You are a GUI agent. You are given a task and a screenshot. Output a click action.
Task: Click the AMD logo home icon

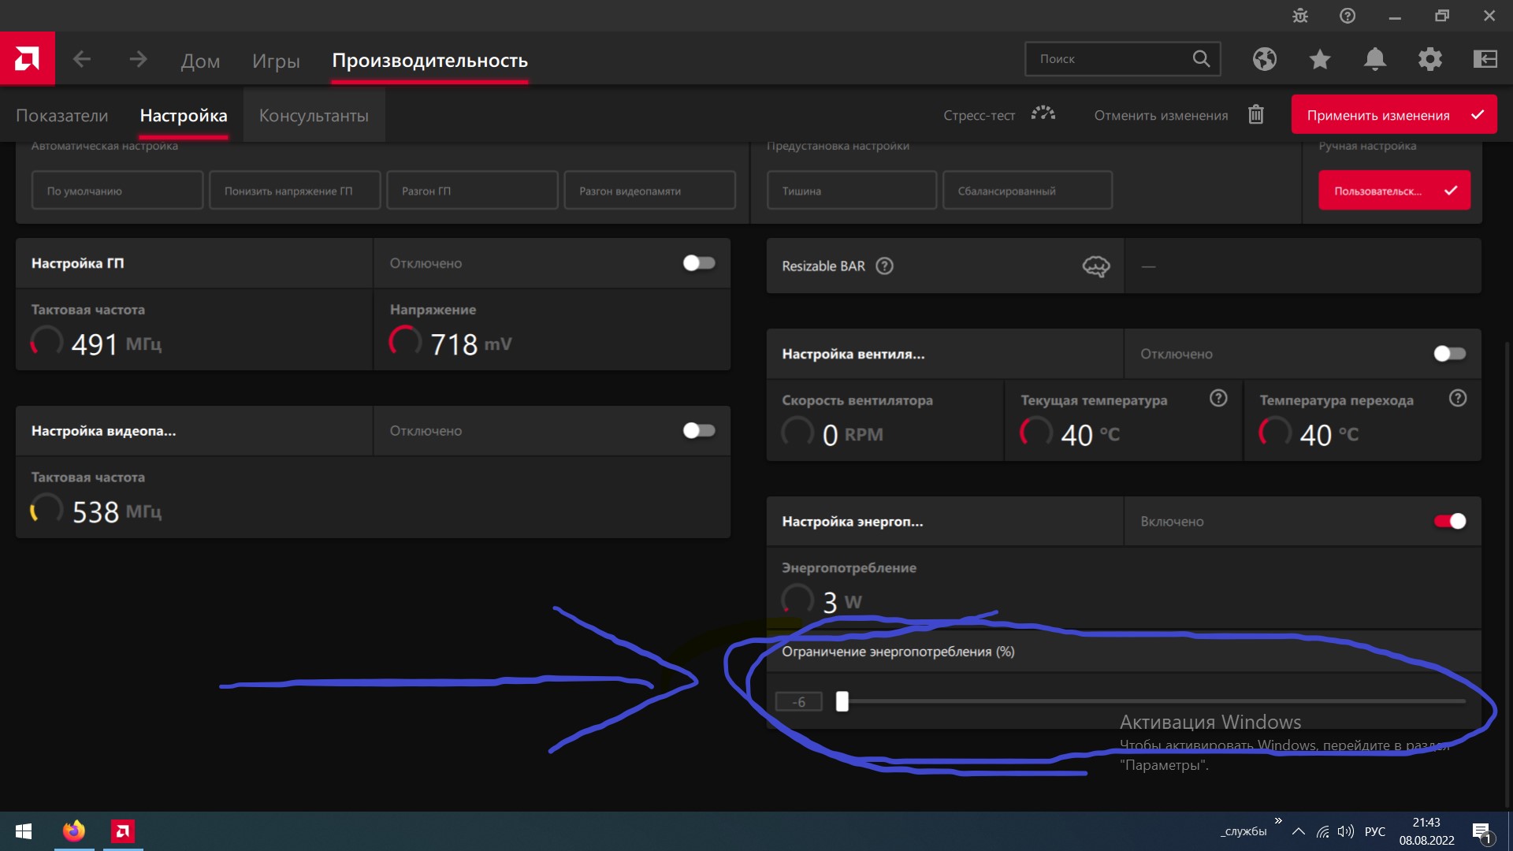click(x=27, y=58)
